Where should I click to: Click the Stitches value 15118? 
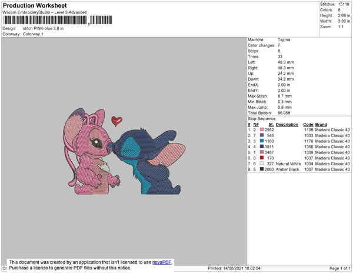344,4
